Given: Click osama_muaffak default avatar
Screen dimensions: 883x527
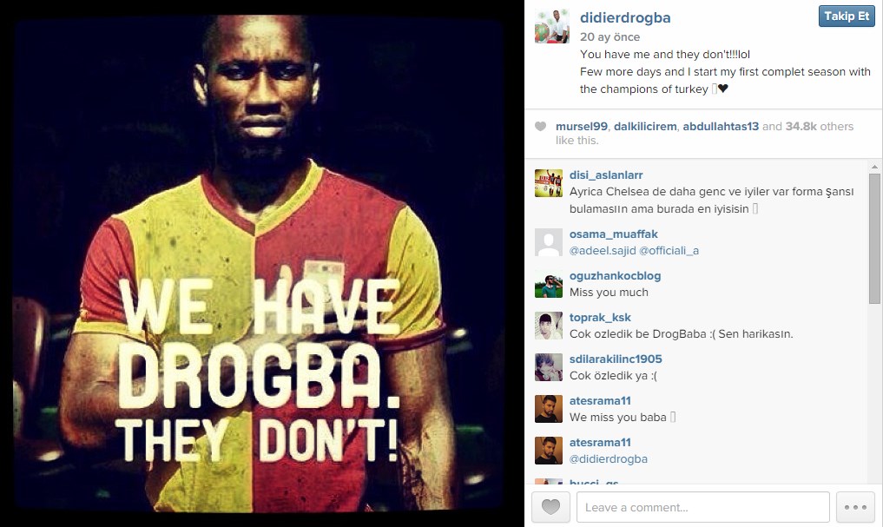Looking at the screenshot, I should pyautogui.click(x=549, y=242).
